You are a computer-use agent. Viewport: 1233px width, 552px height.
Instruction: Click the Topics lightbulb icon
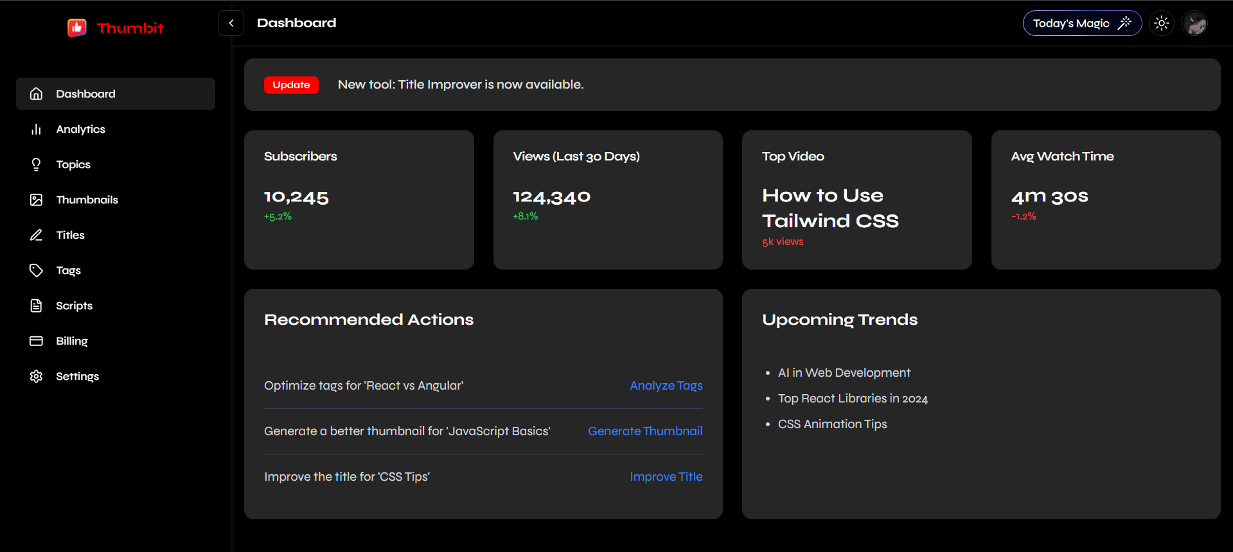(x=37, y=164)
